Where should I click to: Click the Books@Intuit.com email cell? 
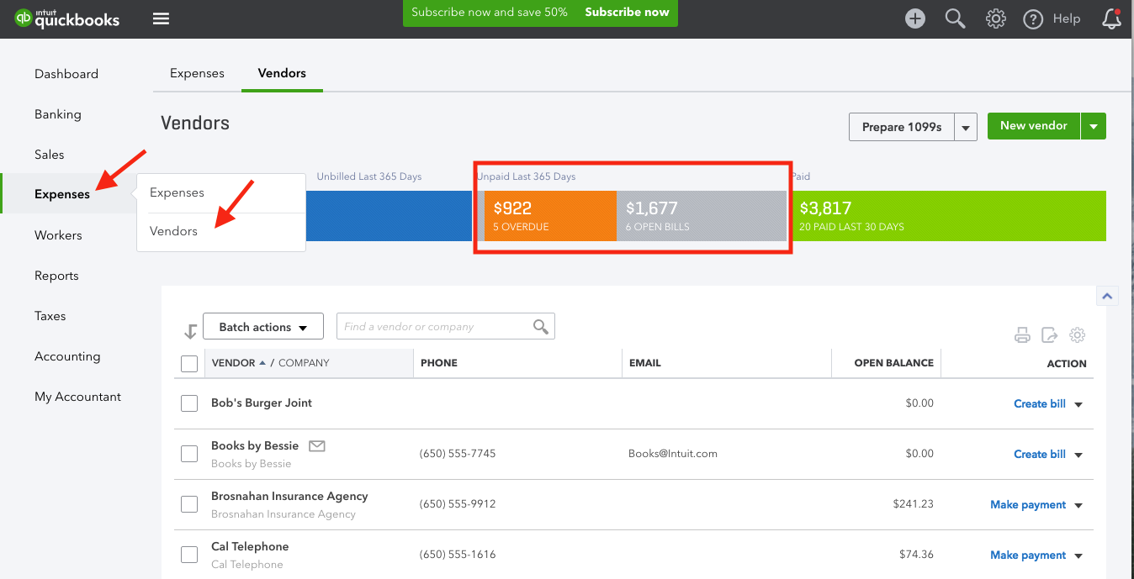tap(673, 454)
